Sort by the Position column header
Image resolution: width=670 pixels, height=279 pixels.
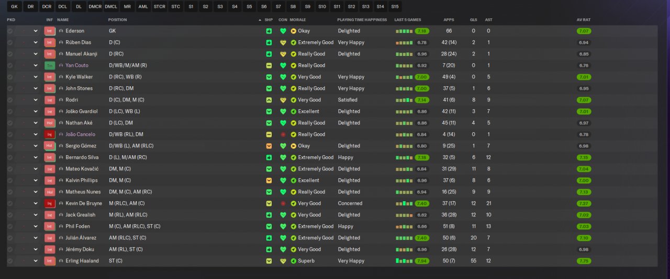(x=117, y=20)
